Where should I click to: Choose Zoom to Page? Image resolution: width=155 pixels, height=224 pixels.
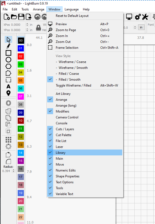tap(85, 30)
